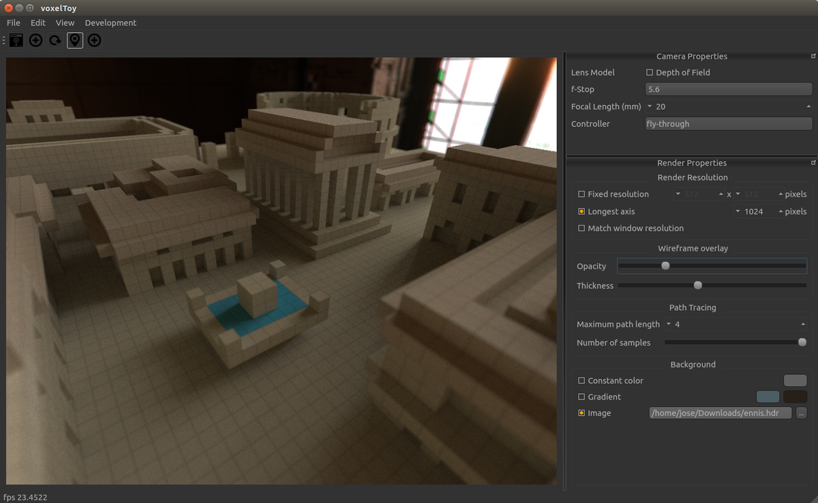This screenshot has width=818, height=503.
Task: Undock the Camera Properties panel float icon
Action: tap(813, 56)
